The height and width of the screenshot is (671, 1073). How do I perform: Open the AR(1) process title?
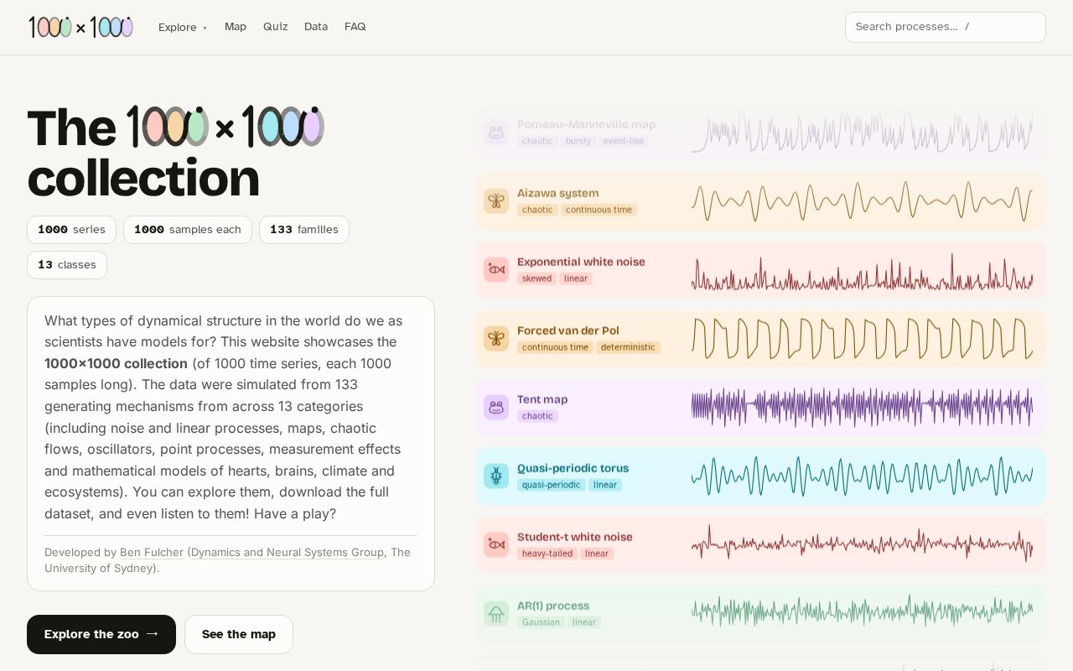[x=553, y=606]
